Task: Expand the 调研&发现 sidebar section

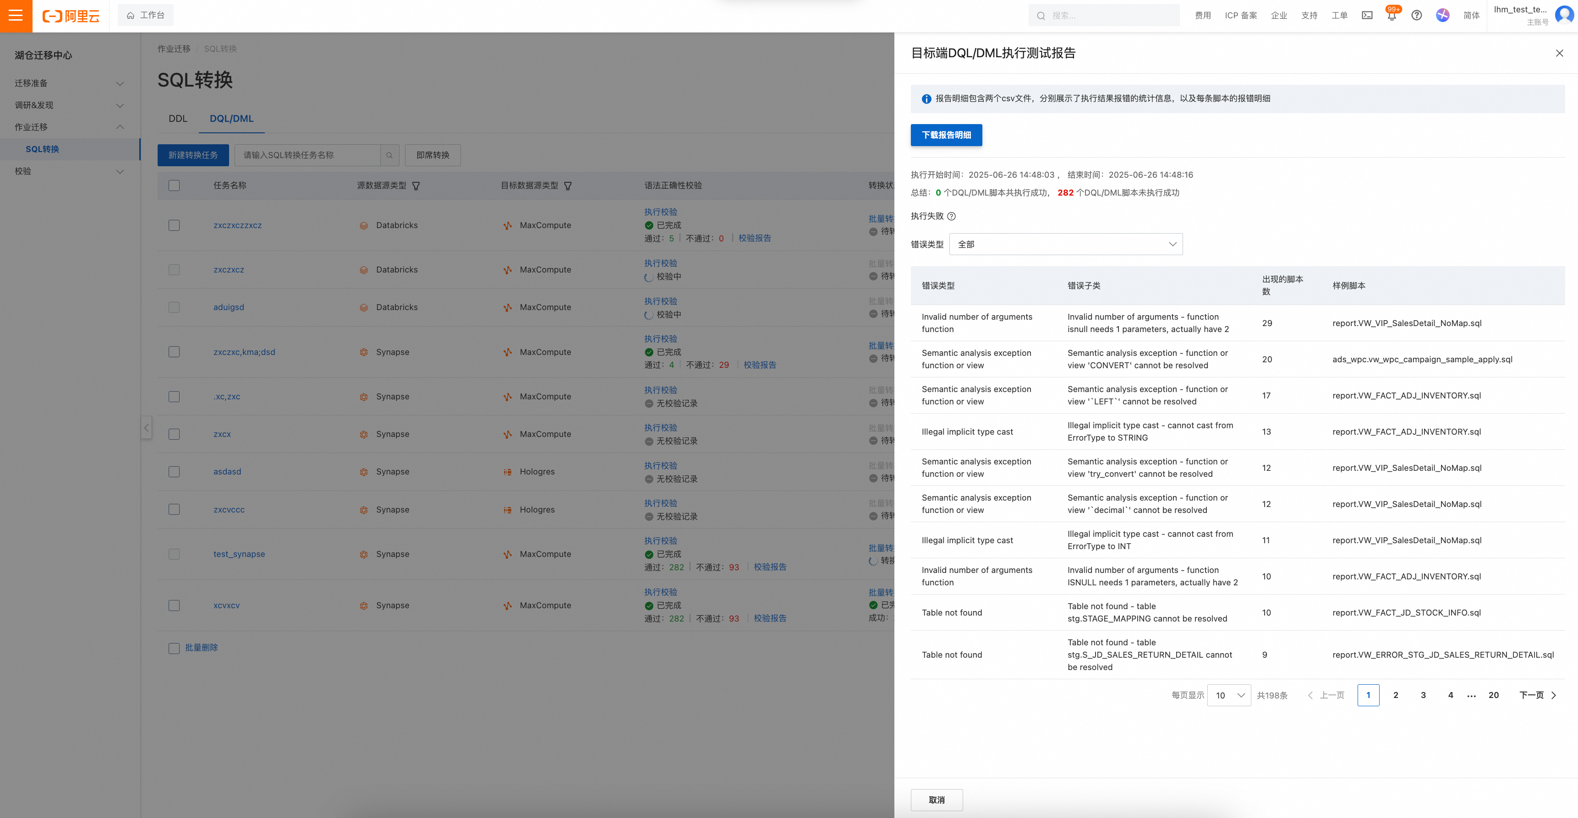Action: click(70, 105)
